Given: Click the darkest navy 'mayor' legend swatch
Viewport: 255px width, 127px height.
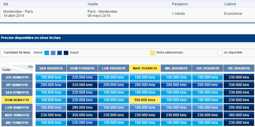Looking at the screenshot, I should tap(66, 53).
